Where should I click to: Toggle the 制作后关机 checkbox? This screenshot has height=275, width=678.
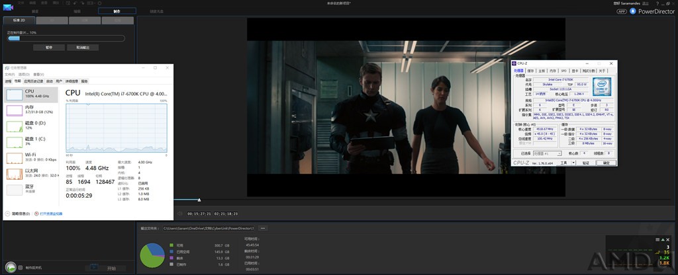pos(21,268)
